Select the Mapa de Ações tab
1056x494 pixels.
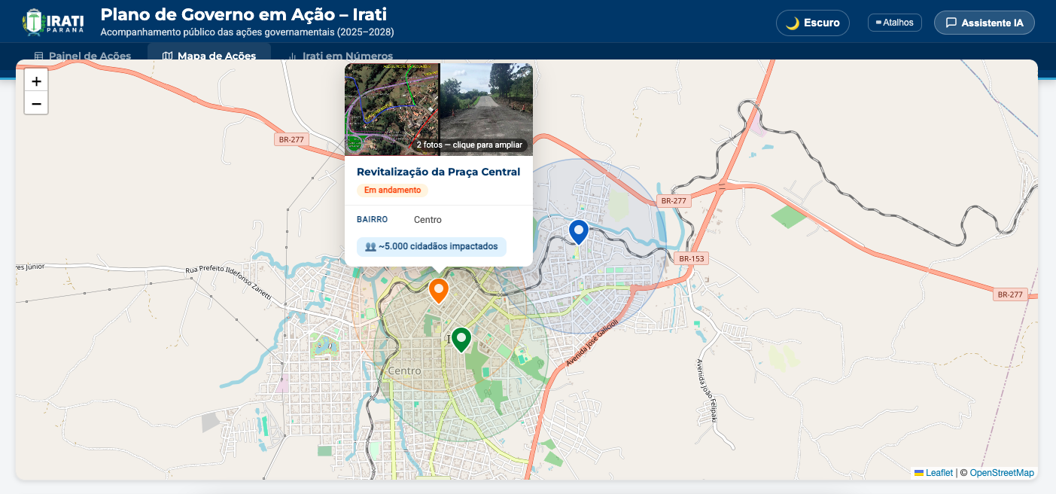(209, 56)
